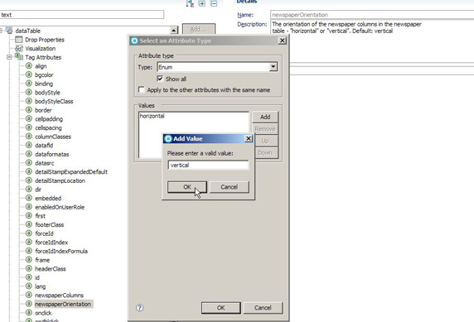Viewport: 474px width, 322px height.
Task: Click the Description text area
Action: (x=372, y=27)
